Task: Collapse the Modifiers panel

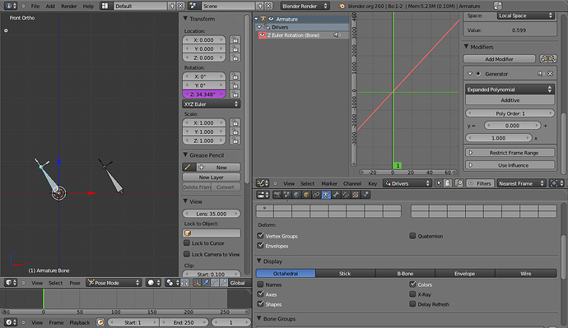Action: pyautogui.click(x=467, y=47)
